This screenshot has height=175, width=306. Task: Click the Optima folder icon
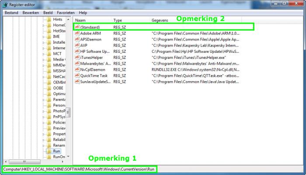point(49,94)
